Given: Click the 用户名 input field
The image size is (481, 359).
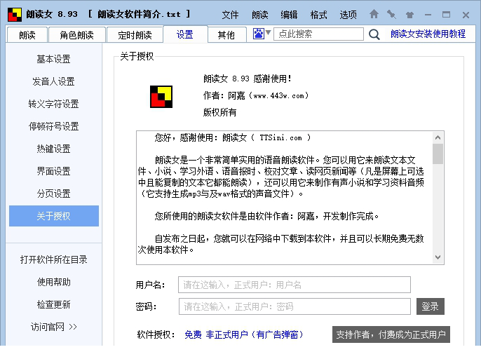Looking at the screenshot, I should 294,285.
